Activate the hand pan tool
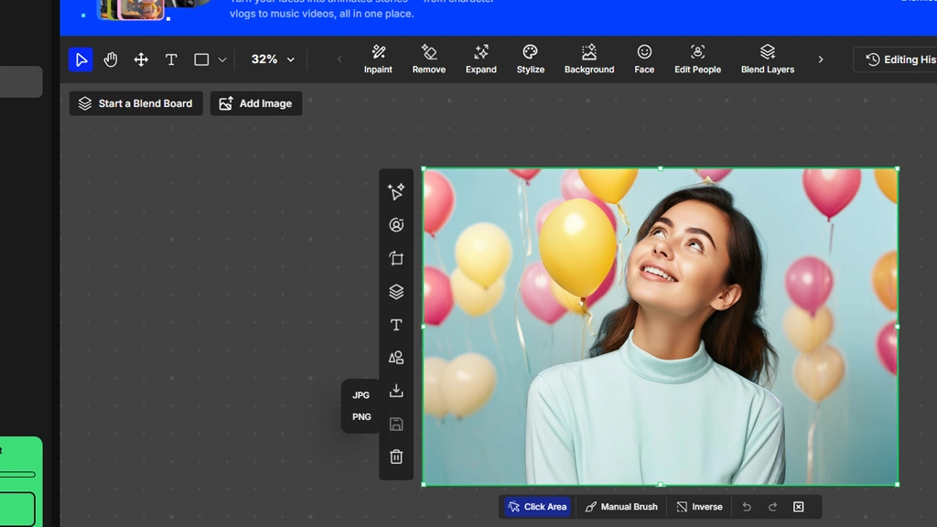937x527 pixels. 111,59
